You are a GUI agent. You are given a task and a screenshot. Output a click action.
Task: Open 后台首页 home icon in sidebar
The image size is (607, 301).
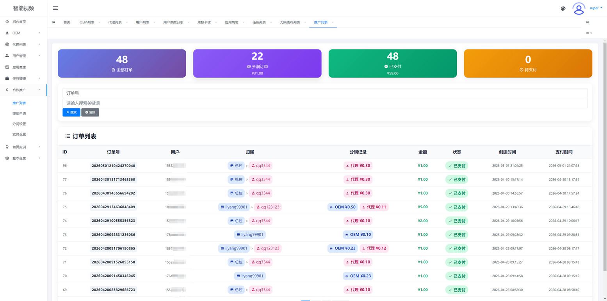[7, 22]
